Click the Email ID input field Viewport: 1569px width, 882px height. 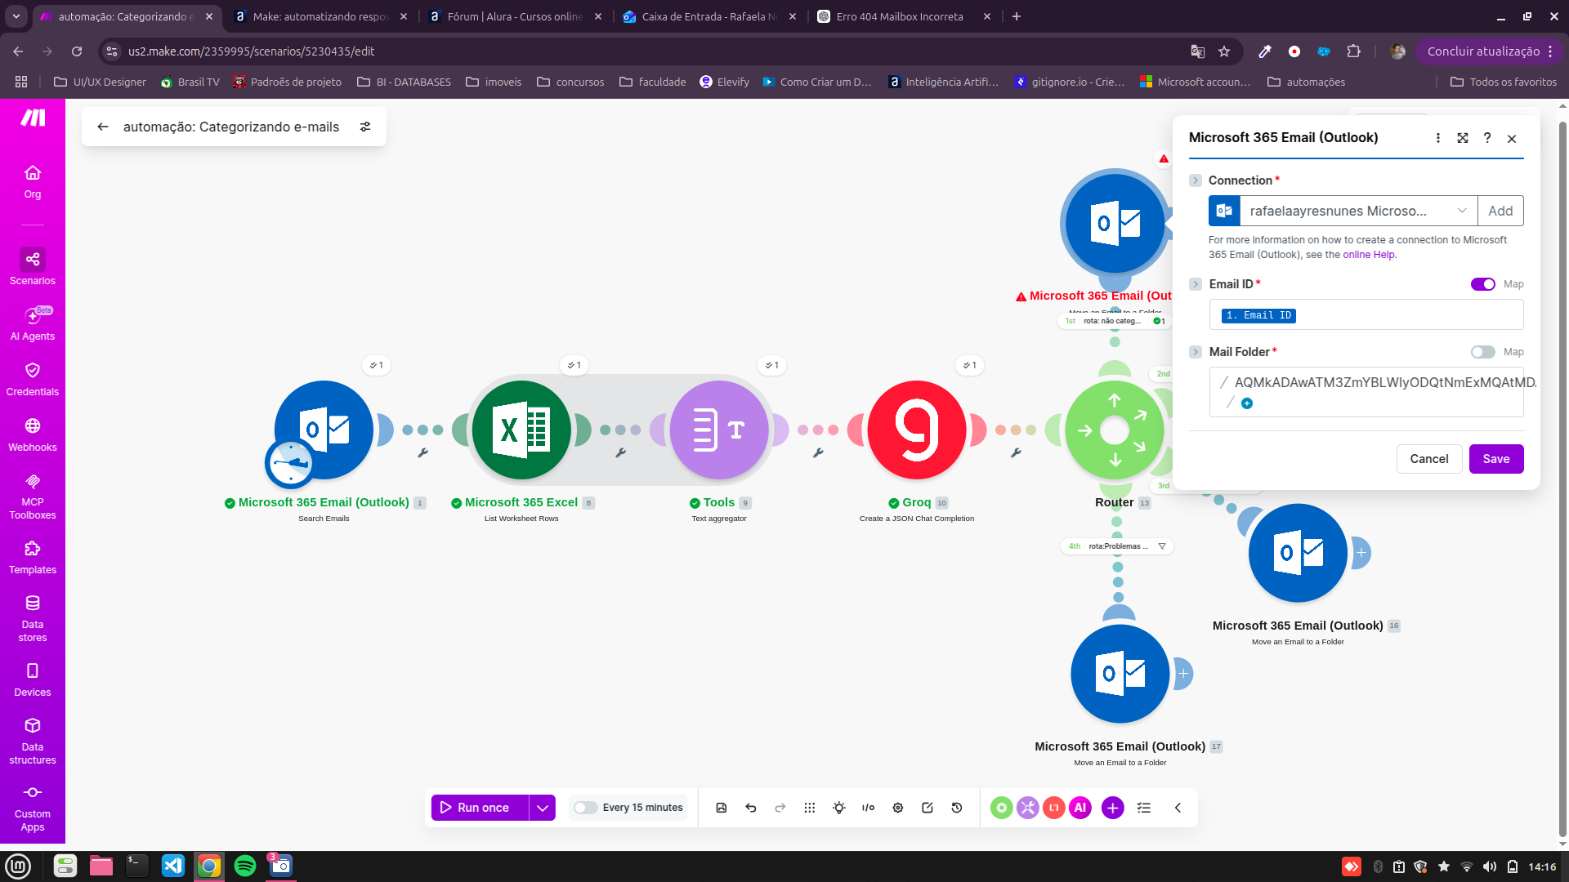pyautogui.click(x=1366, y=315)
